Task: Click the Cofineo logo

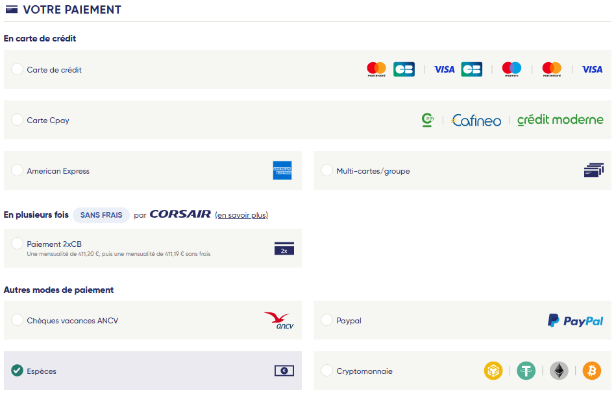Action: pos(476,120)
